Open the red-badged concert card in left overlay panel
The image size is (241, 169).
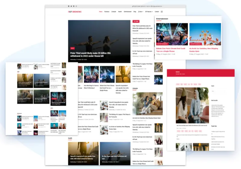(58, 99)
